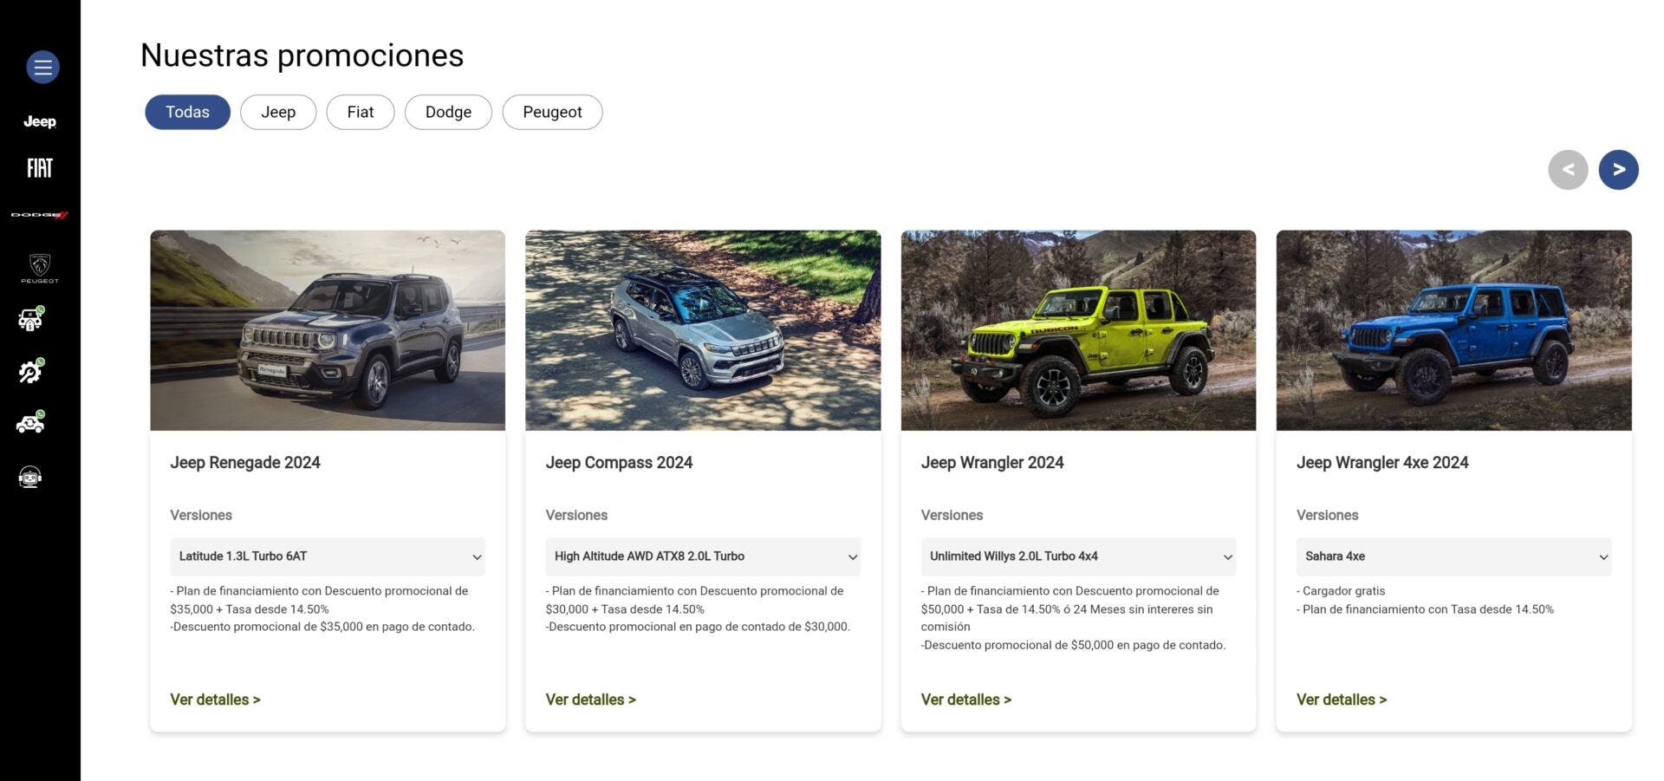Click the car sales WhatsApp icon
The height and width of the screenshot is (781, 1664).
31,319
